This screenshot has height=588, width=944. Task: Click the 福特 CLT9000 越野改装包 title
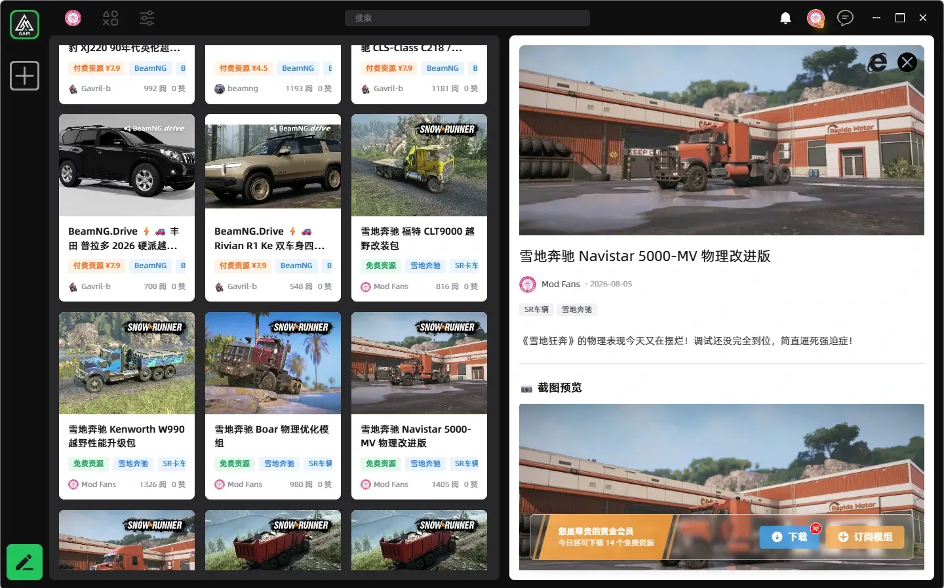point(419,238)
